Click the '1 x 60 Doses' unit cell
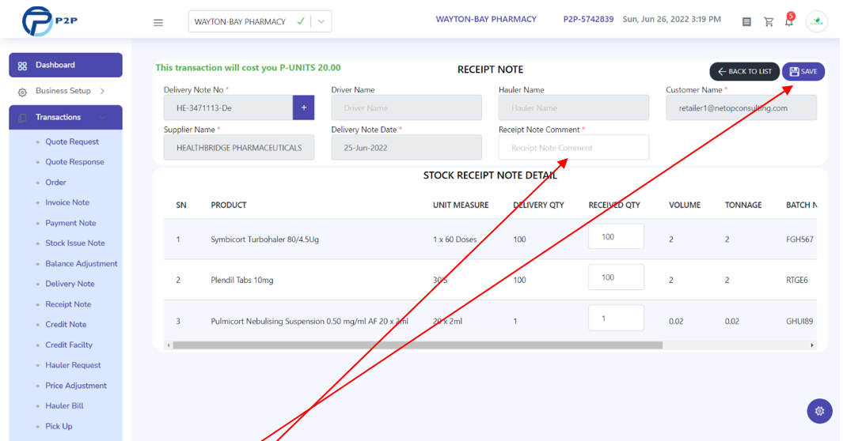Image resolution: width=843 pixels, height=441 pixels. (455, 239)
